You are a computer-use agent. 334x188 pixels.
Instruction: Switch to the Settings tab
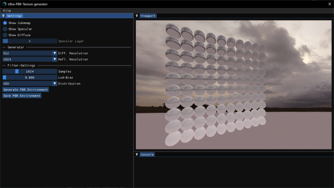point(14,16)
